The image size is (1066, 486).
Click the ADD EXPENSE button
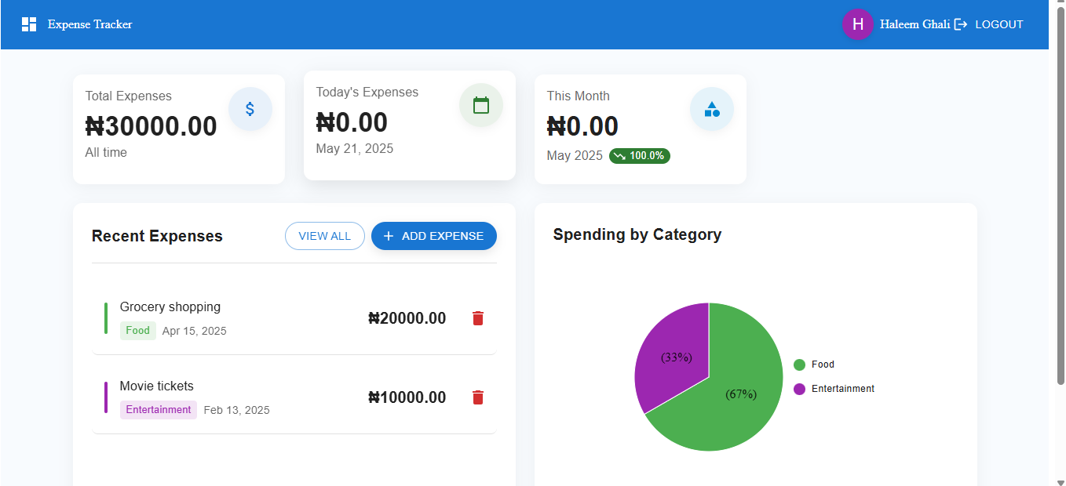(x=433, y=235)
